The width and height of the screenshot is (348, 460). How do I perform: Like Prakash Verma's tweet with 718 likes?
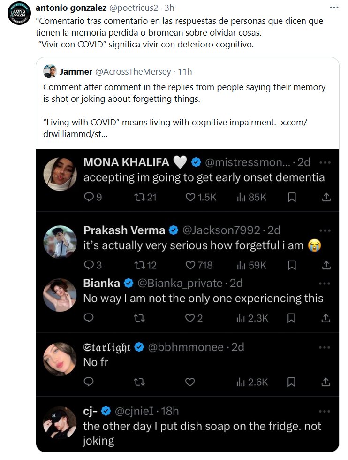tap(190, 265)
